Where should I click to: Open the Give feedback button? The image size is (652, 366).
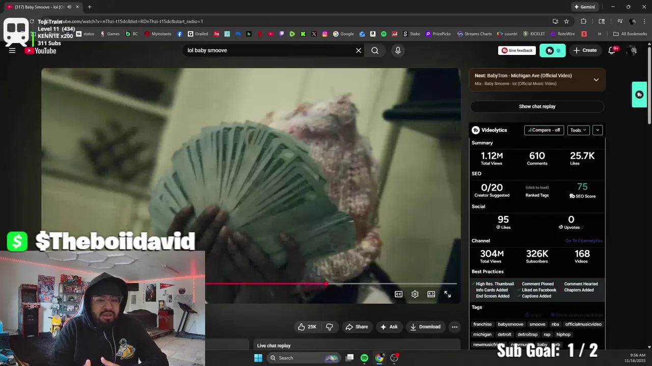[517, 50]
